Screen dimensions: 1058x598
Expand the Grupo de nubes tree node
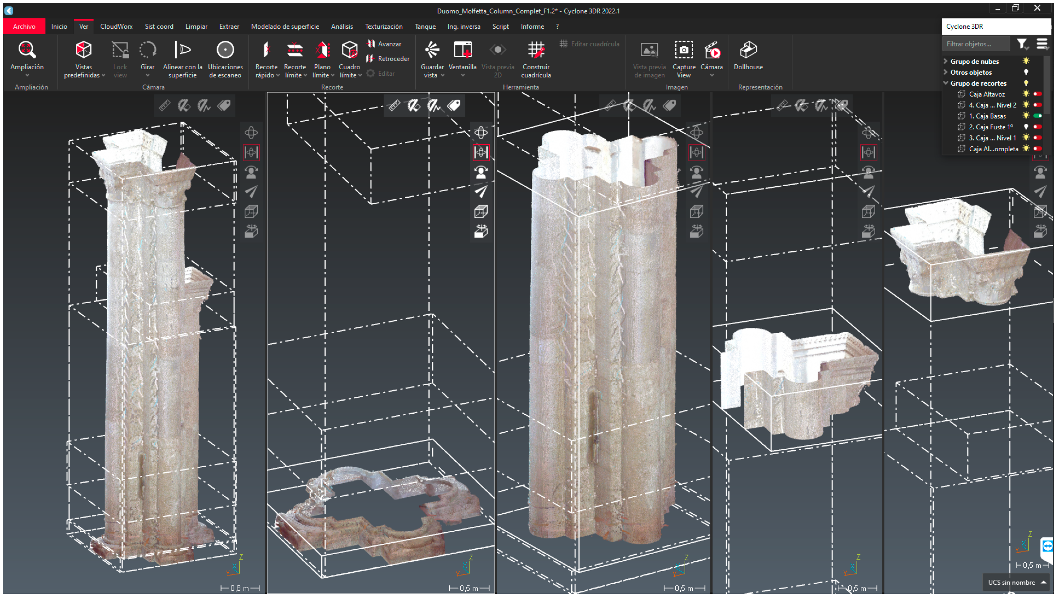(x=945, y=61)
